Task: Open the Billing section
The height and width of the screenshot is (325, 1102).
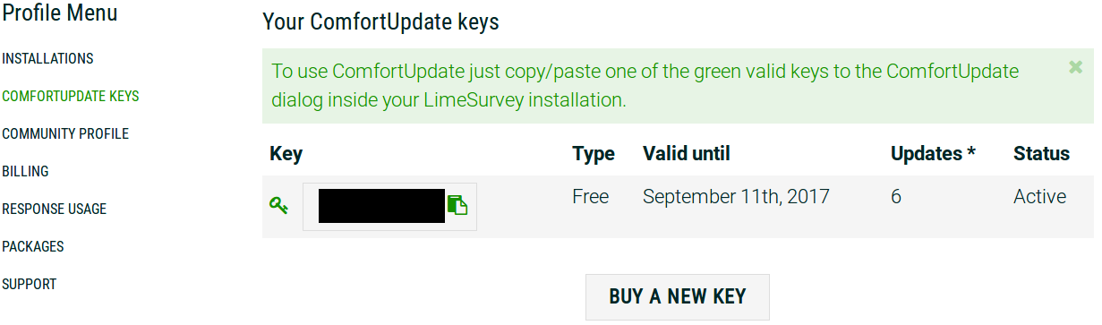Action: coord(25,171)
